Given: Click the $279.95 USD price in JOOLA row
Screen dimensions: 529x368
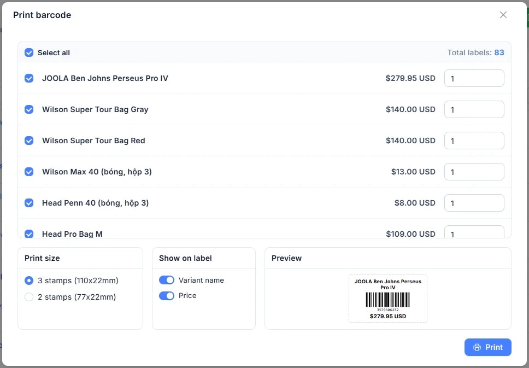Looking at the screenshot, I should point(410,78).
